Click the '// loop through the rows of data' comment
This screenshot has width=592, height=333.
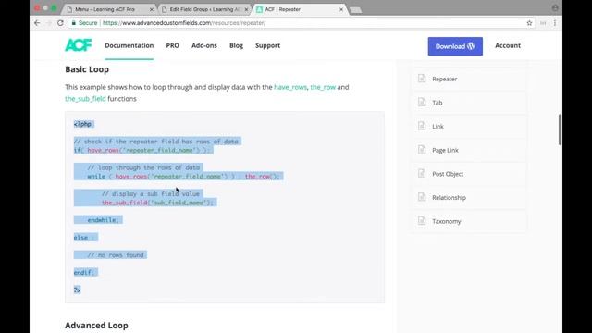pyautogui.click(x=143, y=167)
